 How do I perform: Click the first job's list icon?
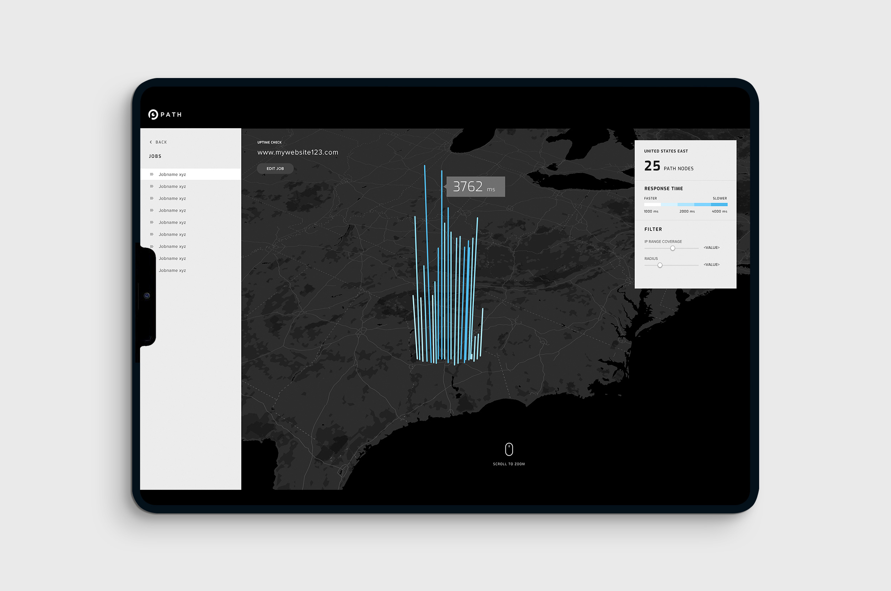click(151, 174)
